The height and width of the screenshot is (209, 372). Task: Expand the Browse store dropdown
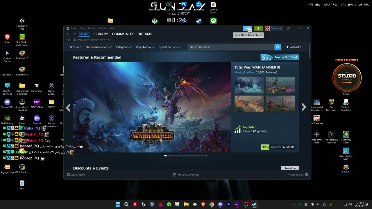pyautogui.click(x=76, y=47)
